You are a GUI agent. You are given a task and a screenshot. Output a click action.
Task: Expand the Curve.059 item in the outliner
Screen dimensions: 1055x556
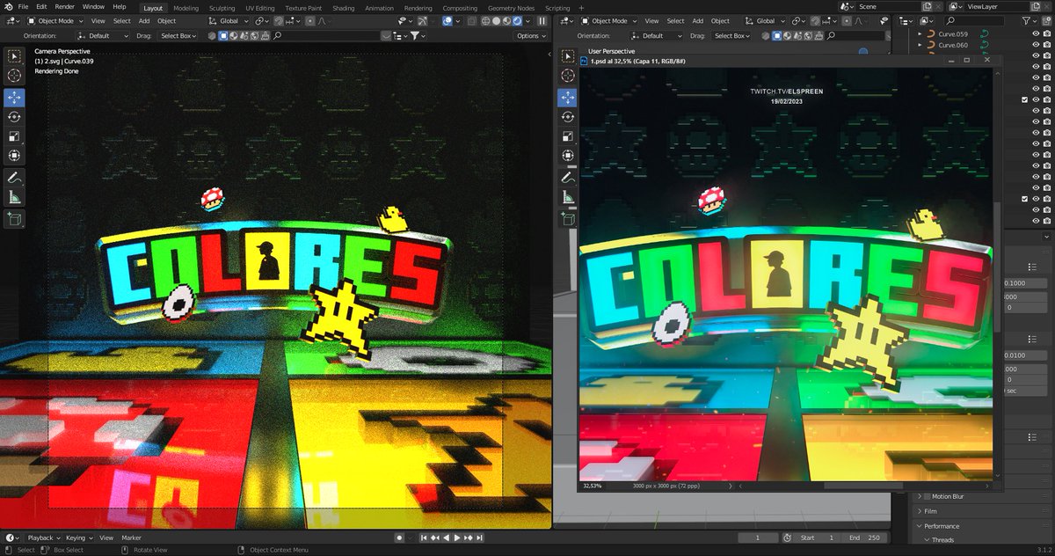point(920,34)
